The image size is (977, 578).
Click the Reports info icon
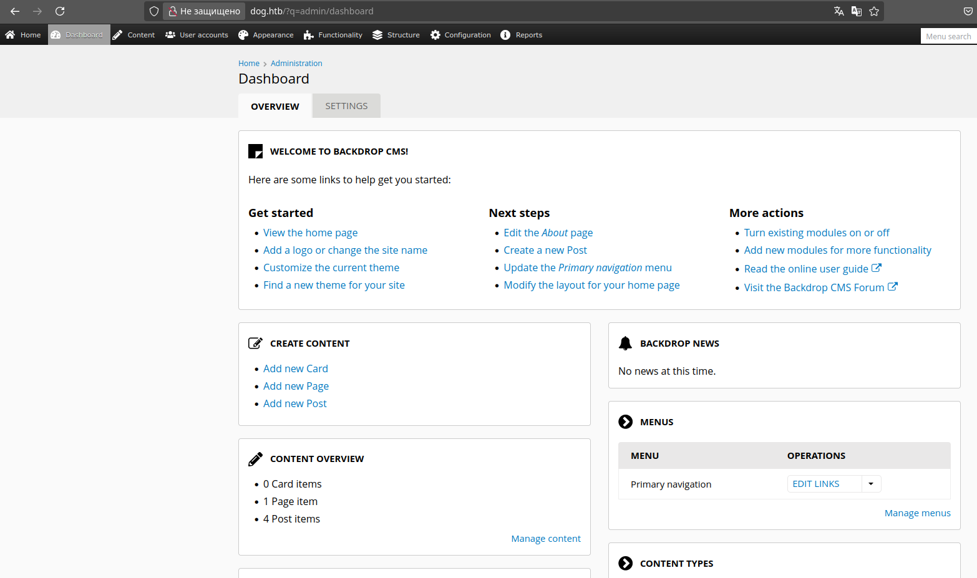click(x=505, y=35)
